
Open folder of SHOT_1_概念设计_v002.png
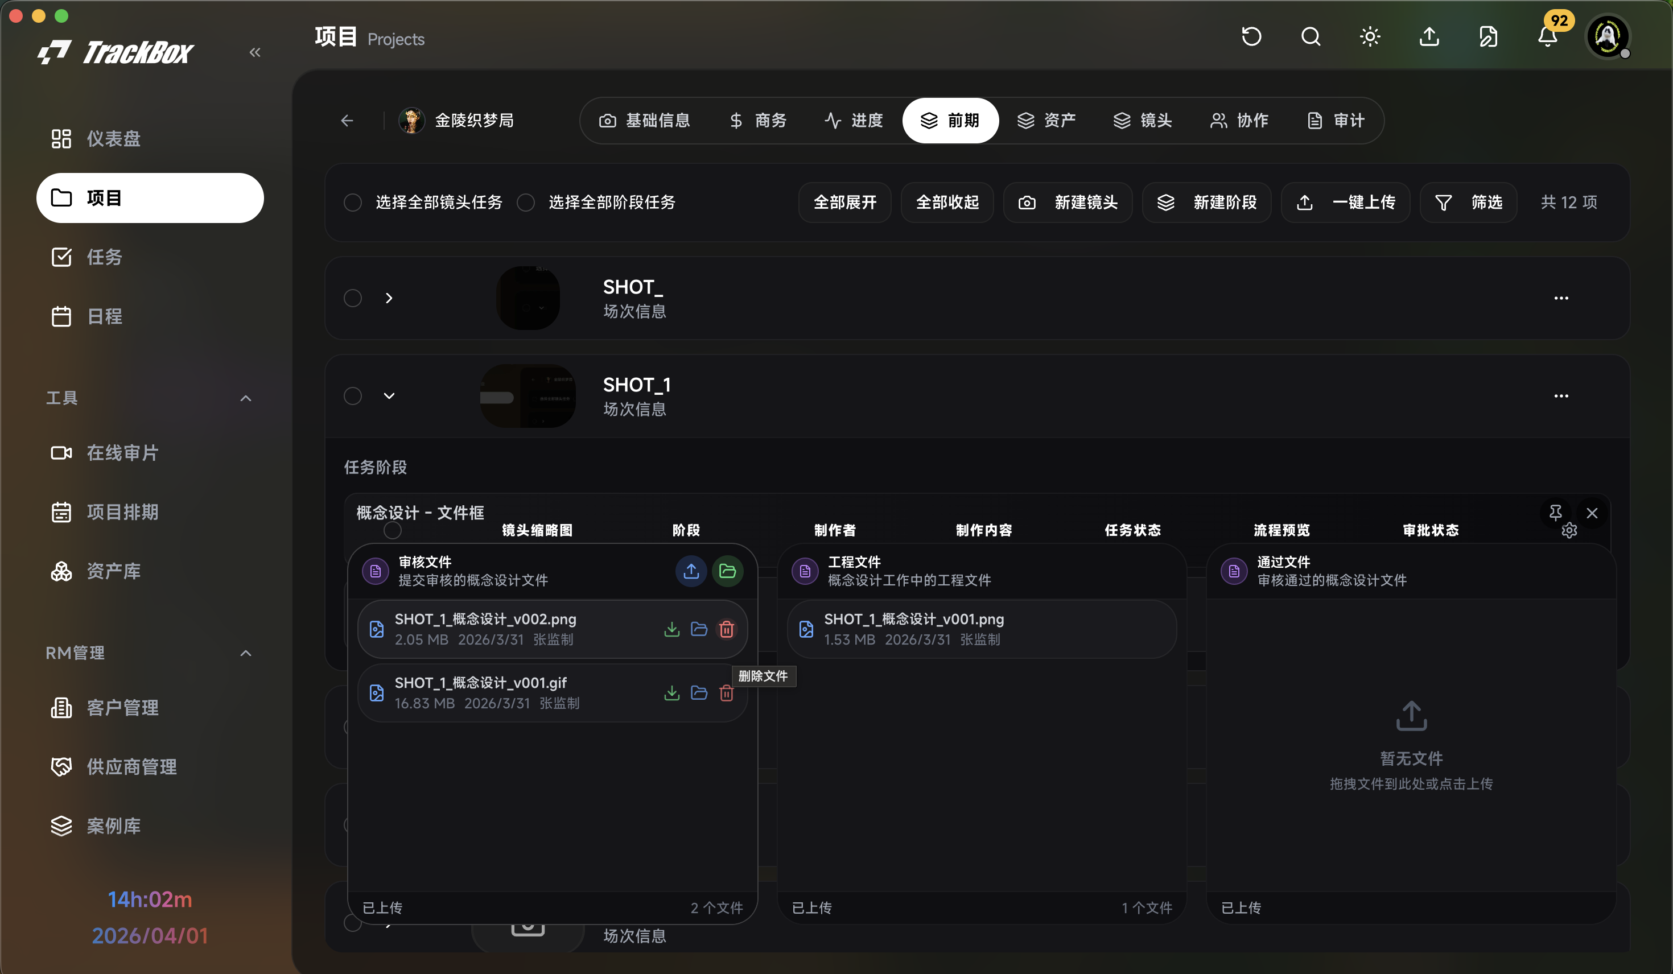(x=699, y=629)
